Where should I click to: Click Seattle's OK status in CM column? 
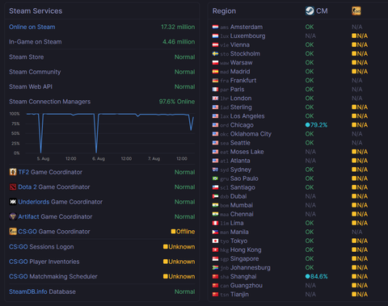click(310, 143)
